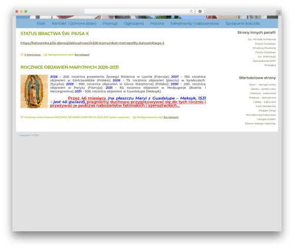The width and height of the screenshot is (294, 249).
Task: Open a new tab with the plus button
Action: tap(279, 13)
